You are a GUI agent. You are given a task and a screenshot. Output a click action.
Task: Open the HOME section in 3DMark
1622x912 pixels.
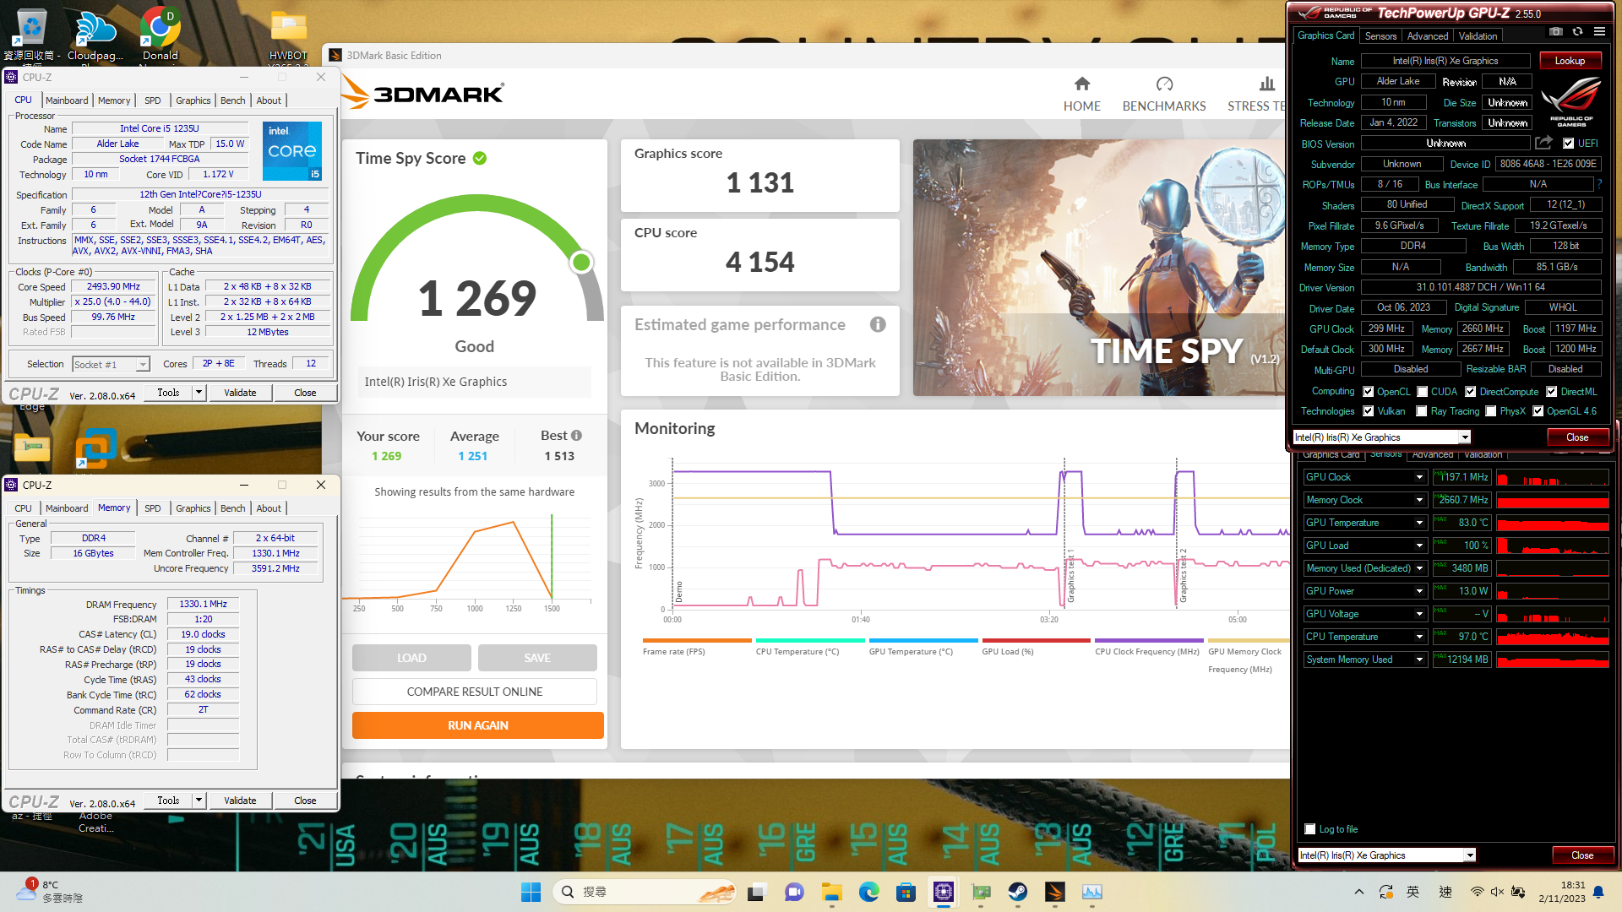click(x=1081, y=94)
